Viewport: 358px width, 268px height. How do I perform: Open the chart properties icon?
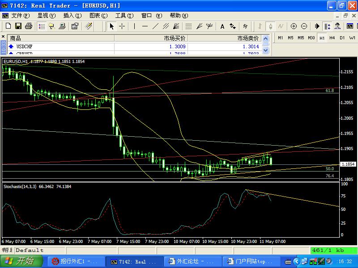point(75,26)
